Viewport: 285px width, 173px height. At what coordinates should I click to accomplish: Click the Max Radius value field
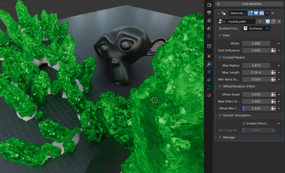pyautogui.click(x=256, y=65)
